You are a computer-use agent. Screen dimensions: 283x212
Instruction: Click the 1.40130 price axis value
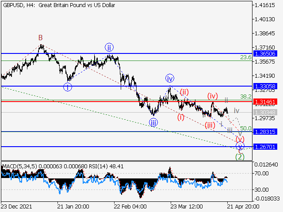click(x=264, y=19)
